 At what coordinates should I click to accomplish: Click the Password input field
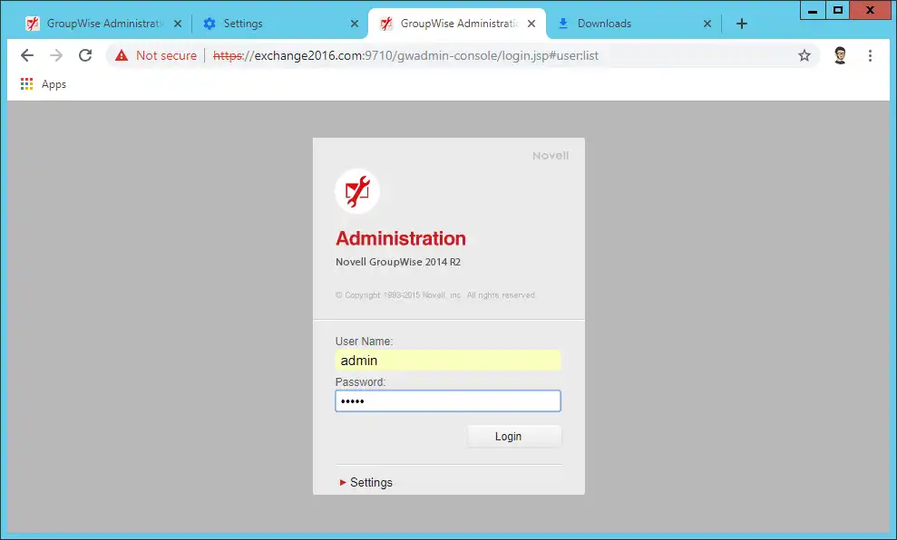point(448,401)
